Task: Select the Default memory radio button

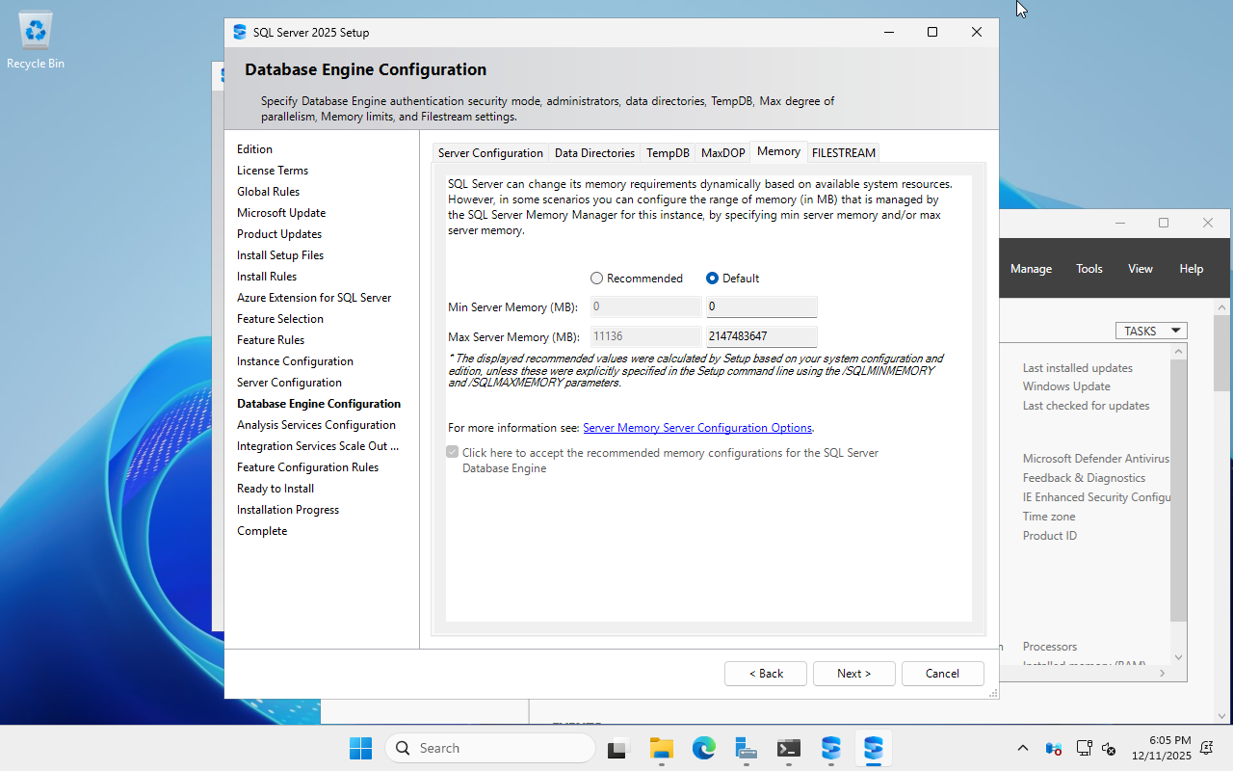Action: (713, 279)
